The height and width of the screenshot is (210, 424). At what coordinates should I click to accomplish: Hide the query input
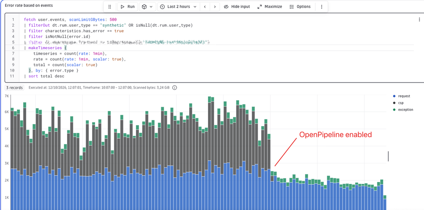tap(237, 7)
